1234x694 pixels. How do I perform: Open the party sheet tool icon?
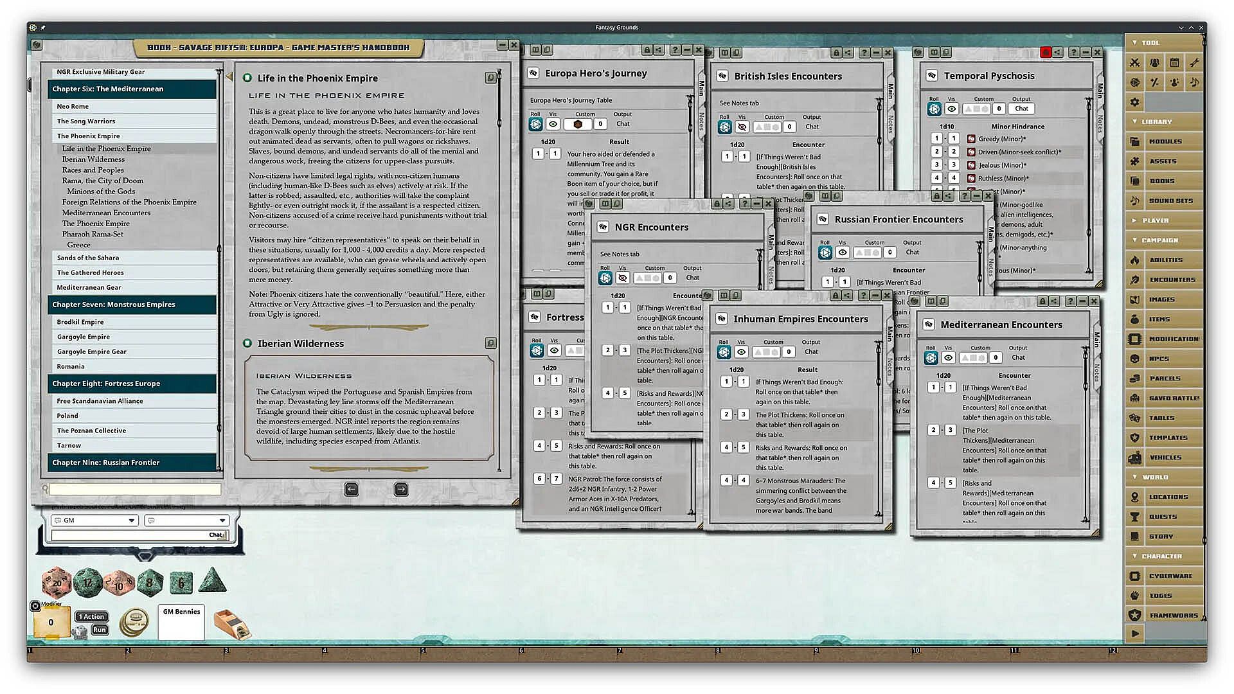click(x=1155, y=63)
